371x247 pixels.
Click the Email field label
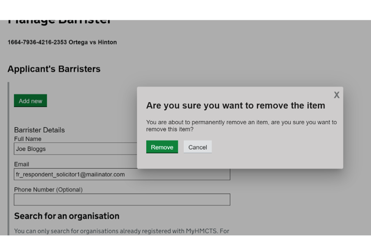coord(22,164)
